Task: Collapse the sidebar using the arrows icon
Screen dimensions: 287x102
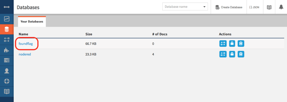Action: 7,7
